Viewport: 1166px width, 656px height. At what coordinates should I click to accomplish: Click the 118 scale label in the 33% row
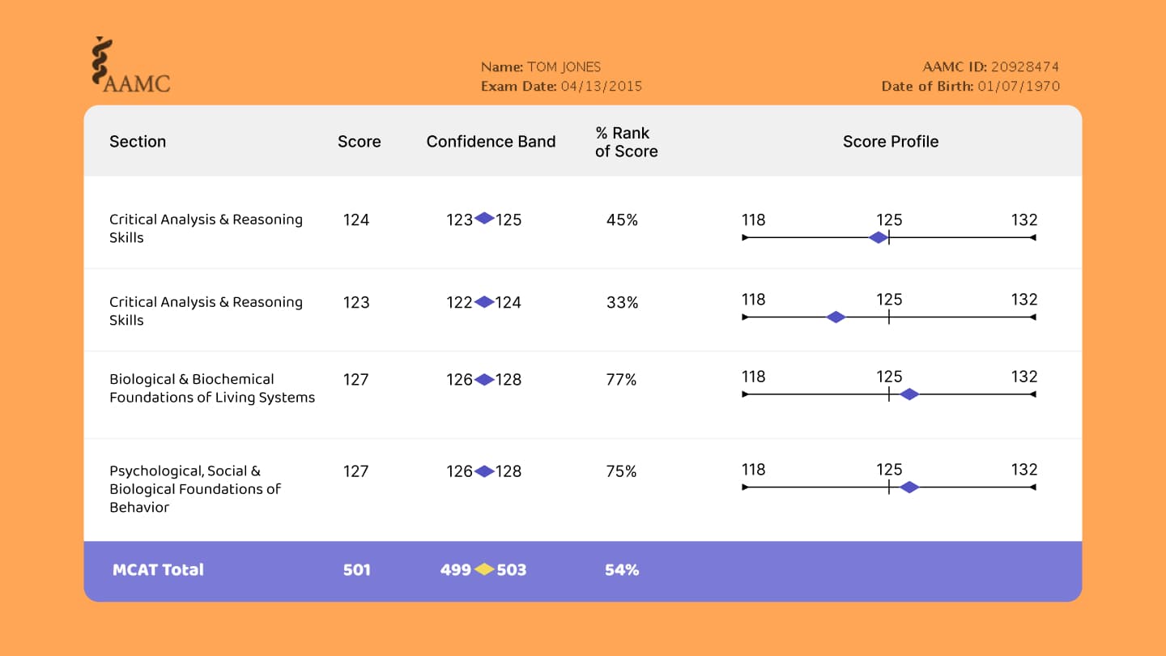(754, 300)
